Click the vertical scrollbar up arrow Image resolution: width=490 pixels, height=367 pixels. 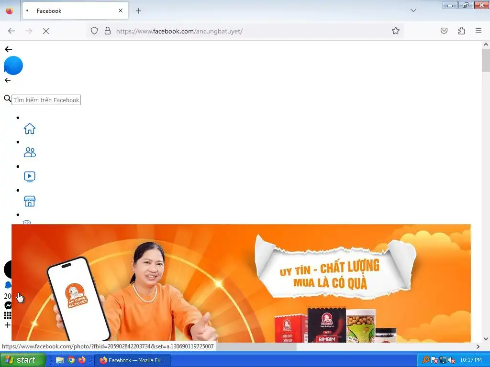486,44
